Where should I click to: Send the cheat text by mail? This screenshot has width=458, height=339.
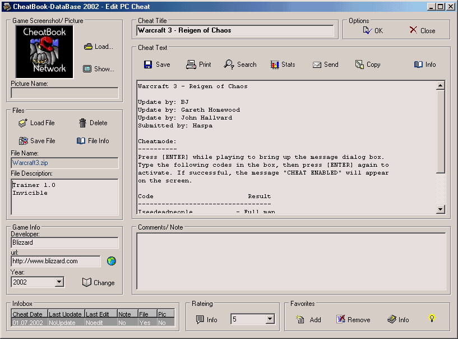[x=325, y=65]
